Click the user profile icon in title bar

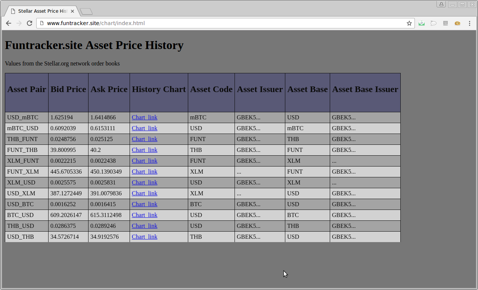click(441, 4)
